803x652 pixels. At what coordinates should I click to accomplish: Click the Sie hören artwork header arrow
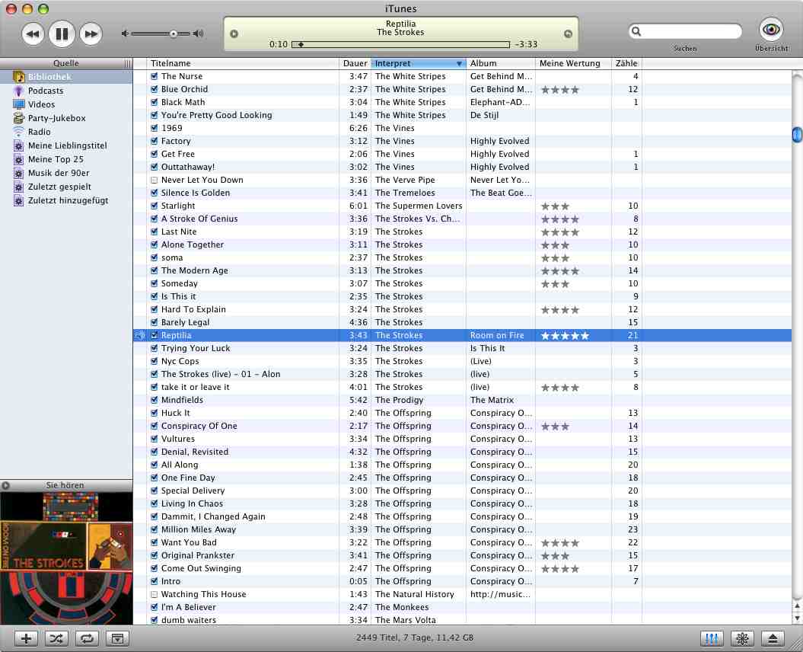click(x=5, y=485)
